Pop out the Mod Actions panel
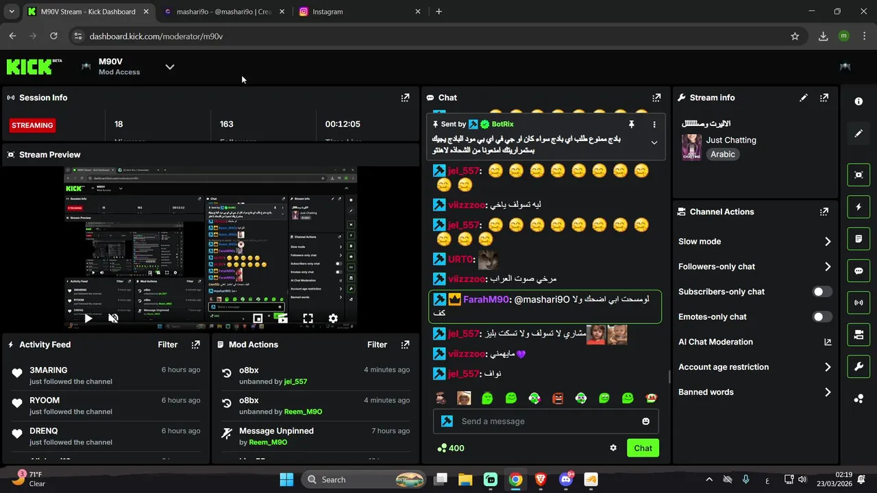The width and height of the screenshot is (877, 493). pos(405,344)
